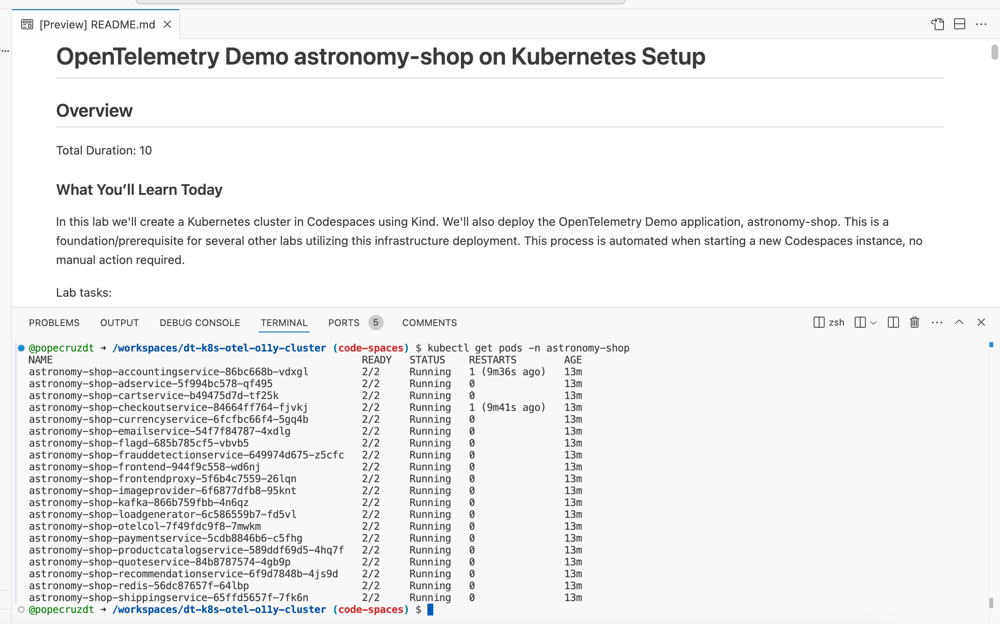
Task: Click the editor vertical scrollbar thumb
Action: [994, 52]
